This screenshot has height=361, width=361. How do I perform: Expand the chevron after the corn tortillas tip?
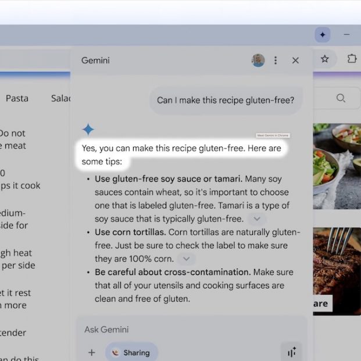tap(185, 259)
